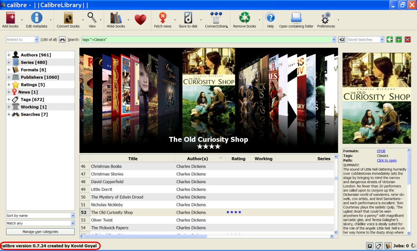Click the Remove books recycle icon
The image size is (417, 251).
[x=244, y=18]
